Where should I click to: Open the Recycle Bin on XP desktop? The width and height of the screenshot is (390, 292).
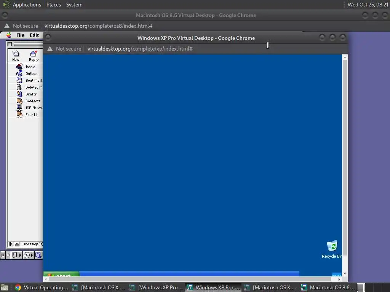coord(332,249)
